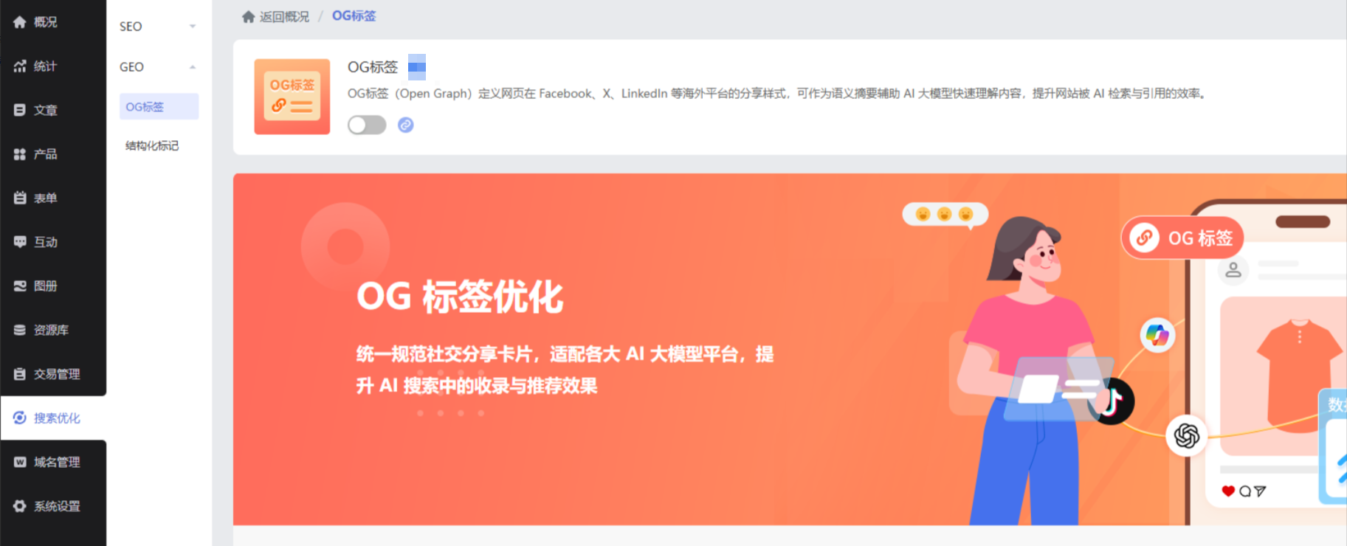This screenshot has height=546, width=1347.
Task: Click the GEO section label
Action: [x=131, y=67]
